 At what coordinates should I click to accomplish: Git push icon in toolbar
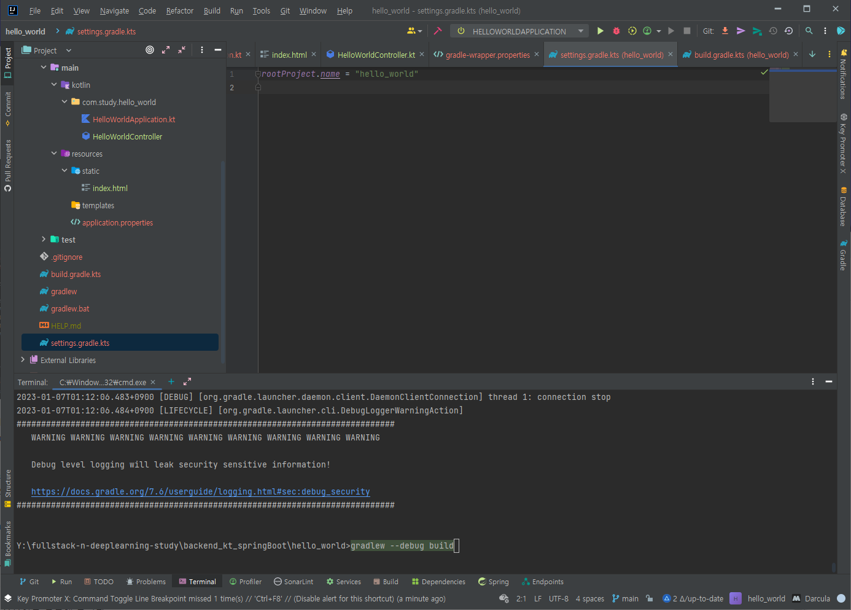tap(757, 31)
